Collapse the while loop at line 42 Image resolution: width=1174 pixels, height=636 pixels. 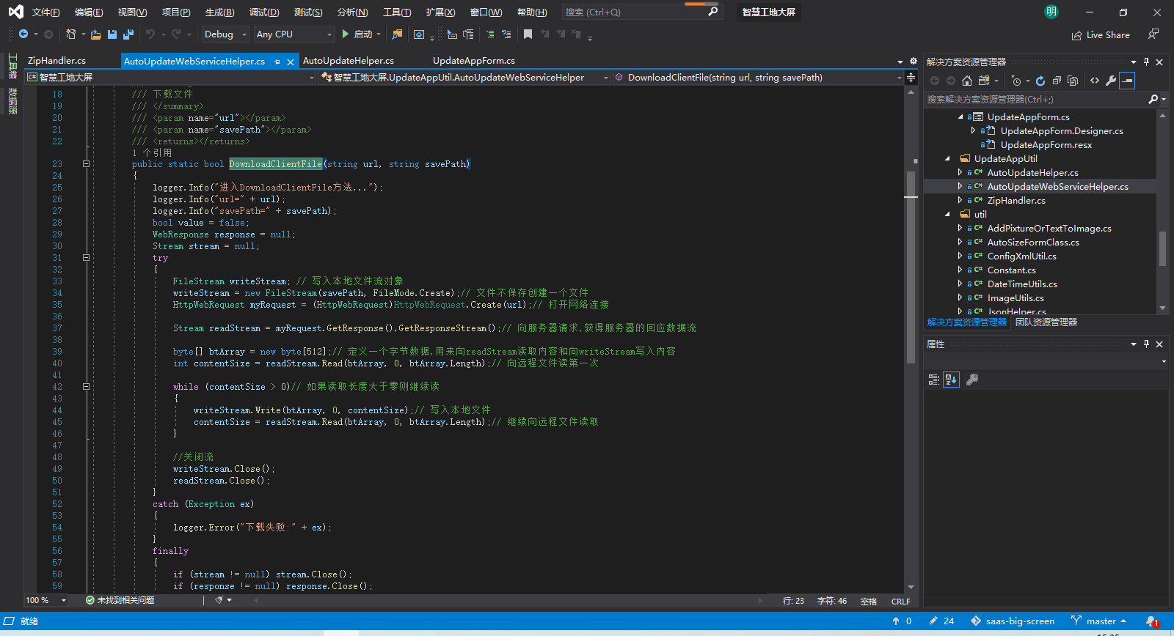[86, 387]
